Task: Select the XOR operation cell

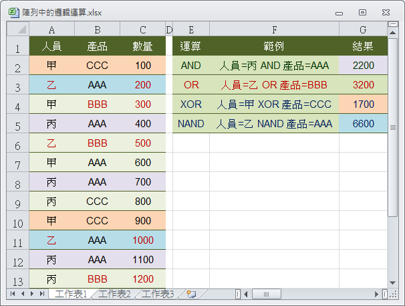Action: 191,104
